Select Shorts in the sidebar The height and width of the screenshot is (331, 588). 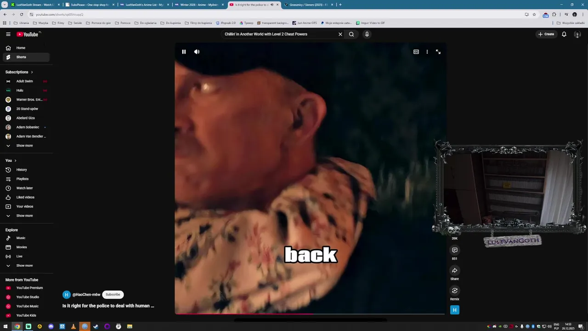(x=26, y=57)
